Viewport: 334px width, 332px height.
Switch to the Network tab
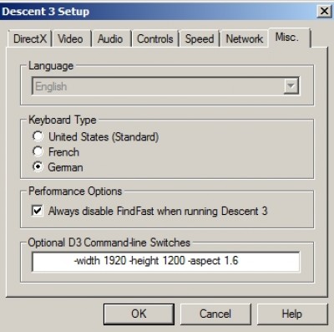(x=245, y=38)
